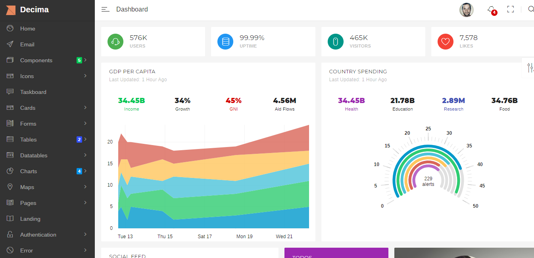
Task: Open Email from the sidebar
Action: click(x=27, y=44)
